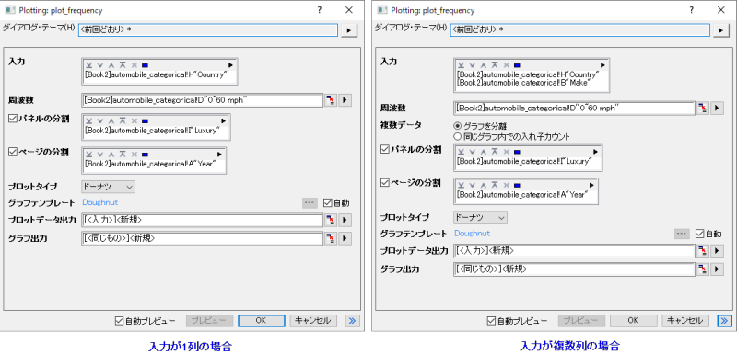Left dialog: click the ? help button
The image size is (737, 355).
320,10
